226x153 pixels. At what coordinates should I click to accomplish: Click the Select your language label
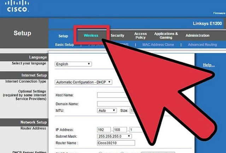(x=29, y=63)
